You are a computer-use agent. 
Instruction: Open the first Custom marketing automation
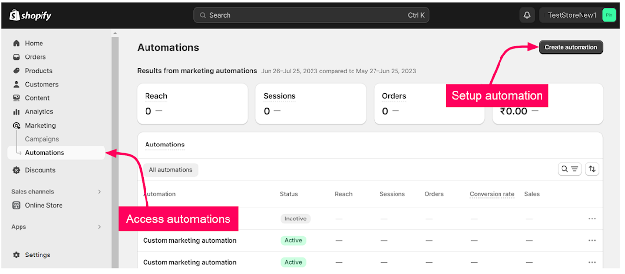coord(189,240)
